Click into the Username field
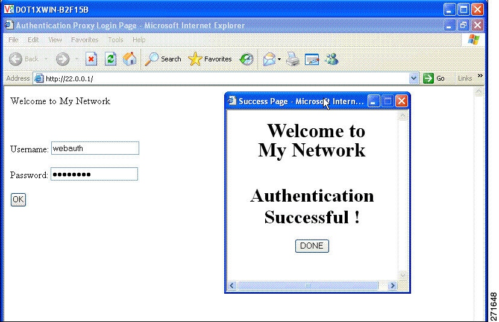 click(x=95, y=148)
